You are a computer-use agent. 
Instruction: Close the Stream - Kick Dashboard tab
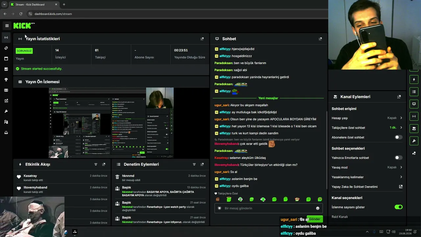tap(56, 5)
